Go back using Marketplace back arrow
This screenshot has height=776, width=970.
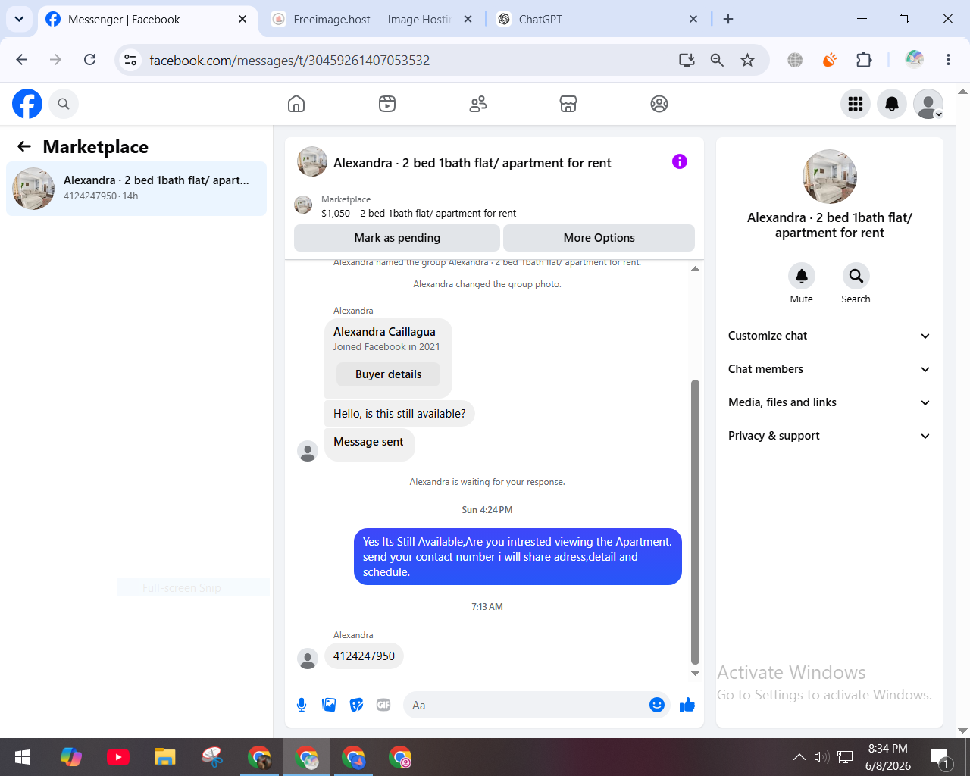click(24, 146)
